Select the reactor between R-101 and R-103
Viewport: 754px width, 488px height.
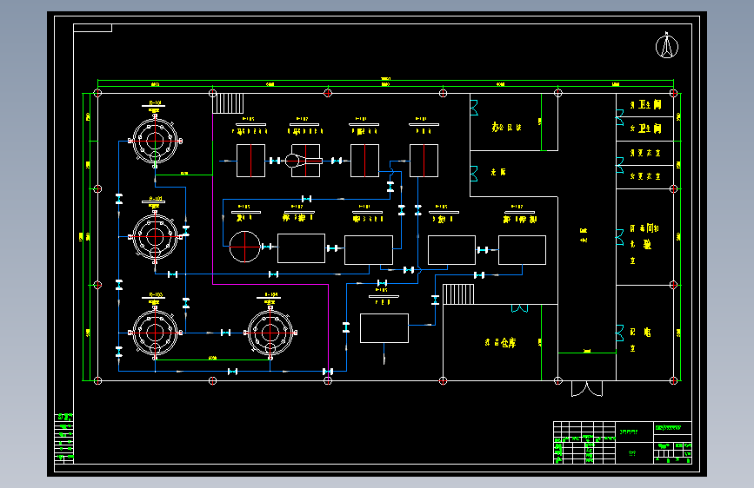(x=155, y=237)
